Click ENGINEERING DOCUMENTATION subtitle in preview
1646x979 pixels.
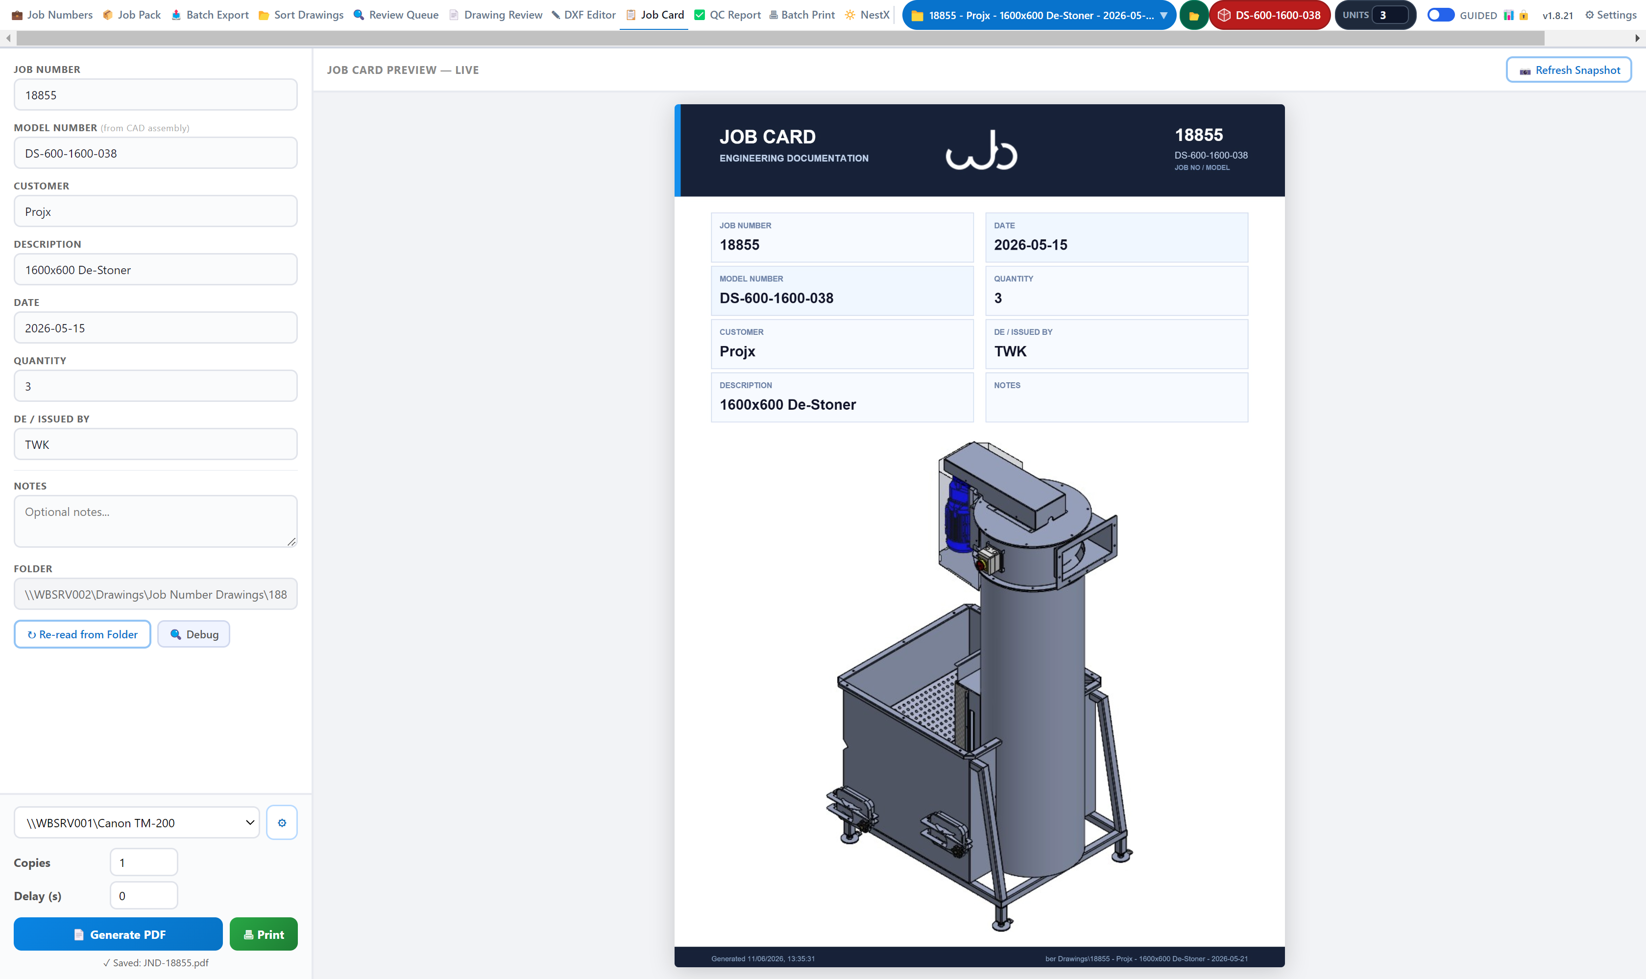point(794,158)
